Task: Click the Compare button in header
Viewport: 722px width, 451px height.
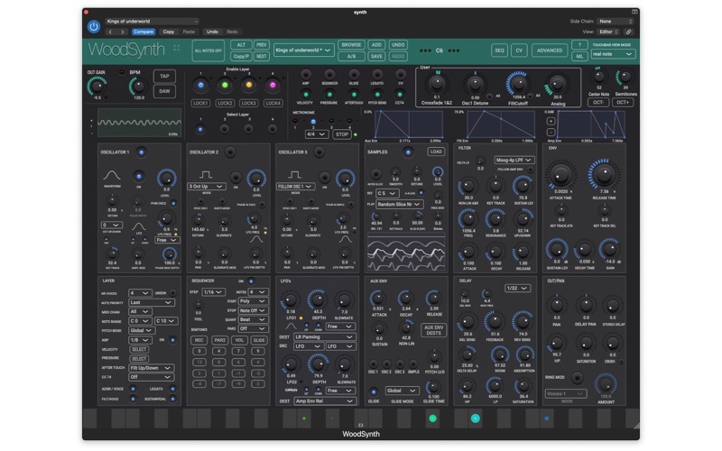Action: pyautogui.click(x=143, y=32)
